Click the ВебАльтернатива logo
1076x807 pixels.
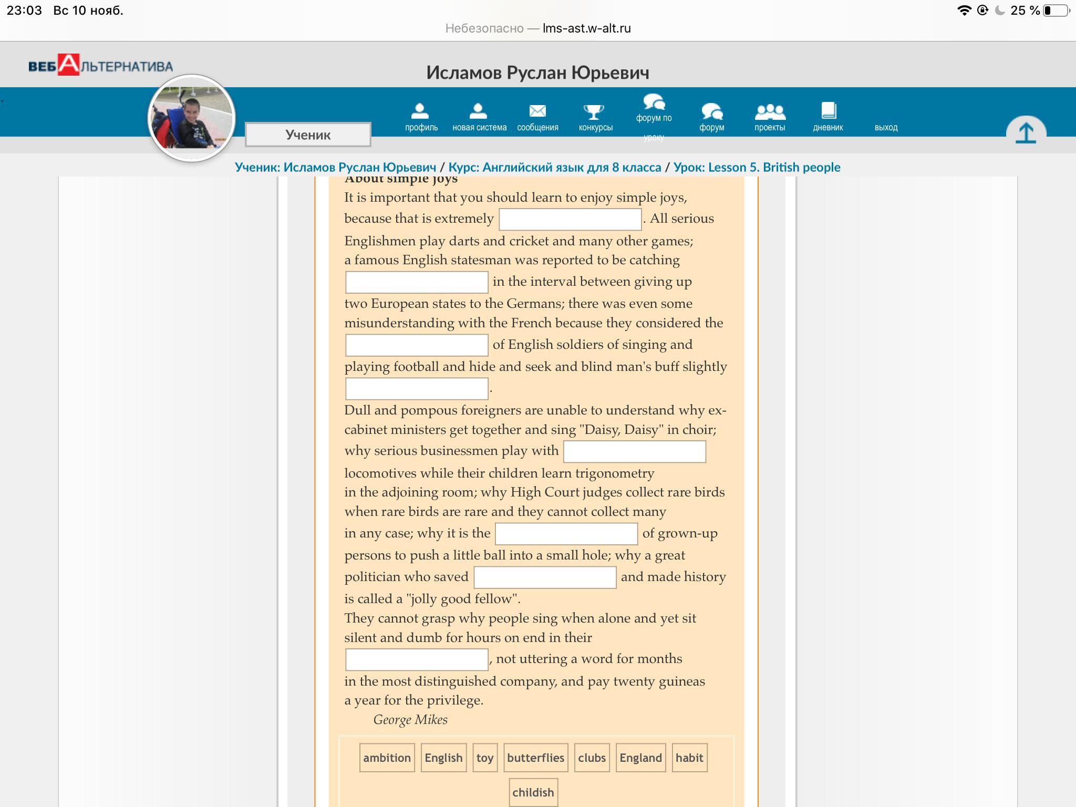point(100,65)
